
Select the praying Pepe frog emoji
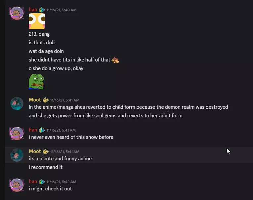pos(36,81)
